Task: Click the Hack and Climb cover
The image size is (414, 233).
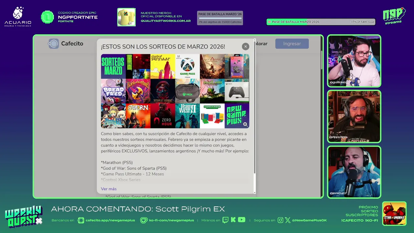Action: pyautogui.click(x=138, y=91)
